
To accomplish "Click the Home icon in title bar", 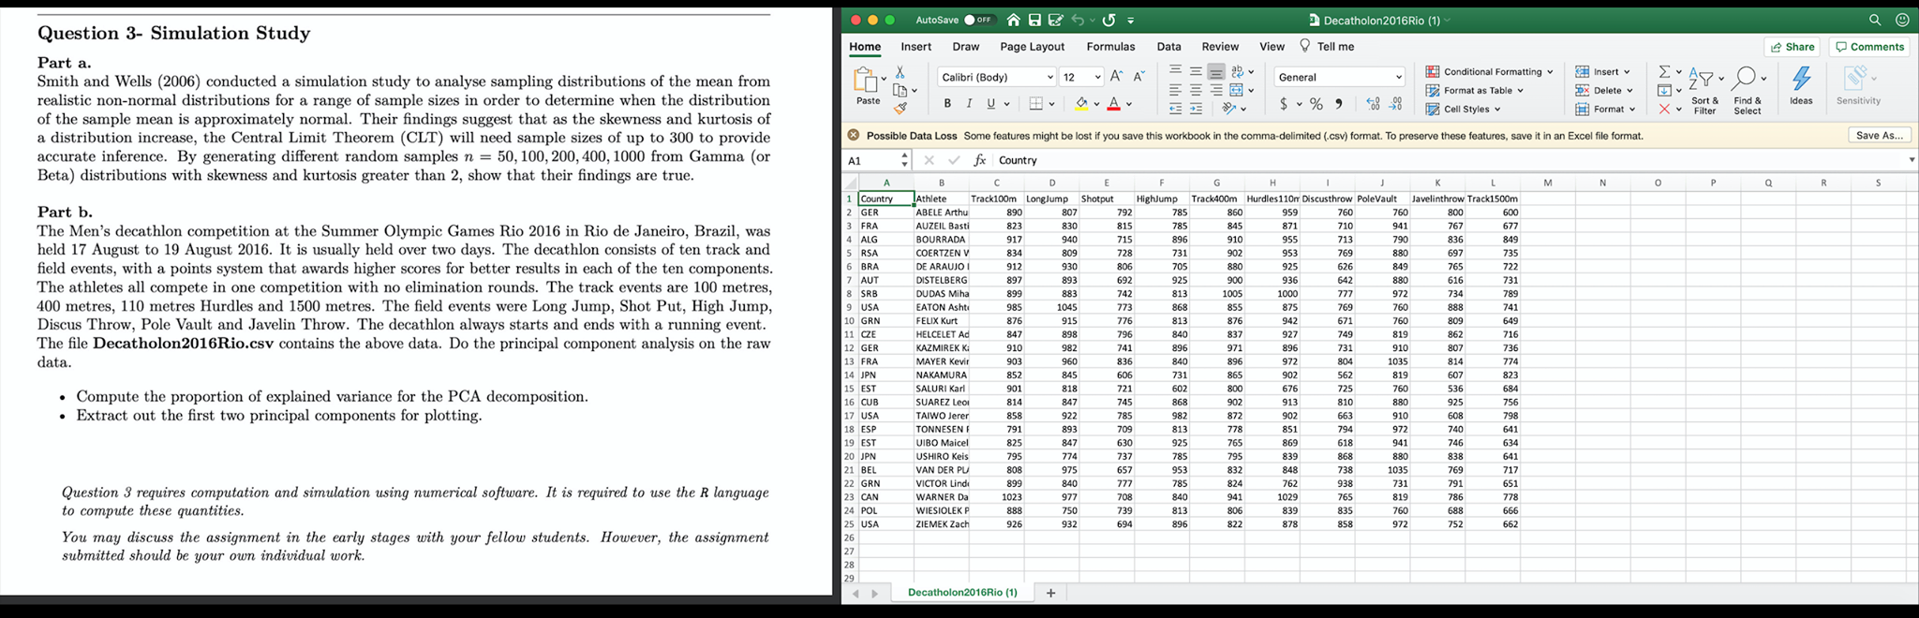I will [1013, 20].
